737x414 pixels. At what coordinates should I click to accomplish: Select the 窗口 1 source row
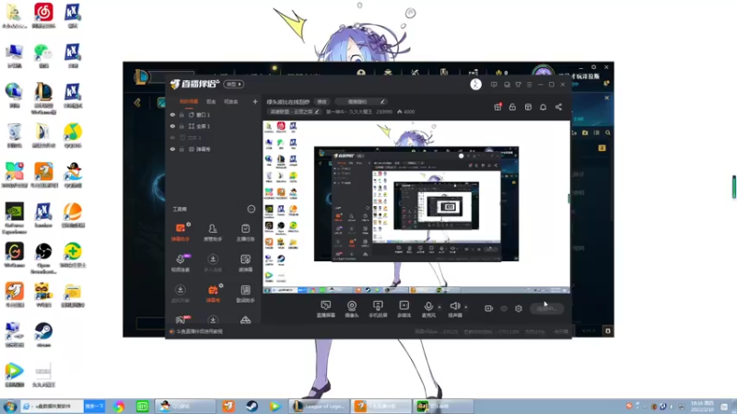(x=214, y=114)
